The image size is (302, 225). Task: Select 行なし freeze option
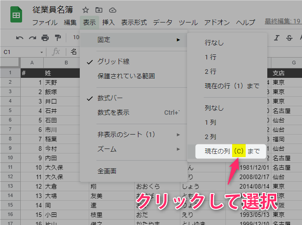coord(227,42)
